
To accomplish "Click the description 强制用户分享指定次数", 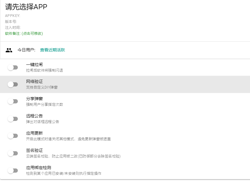I will (45, 105).
